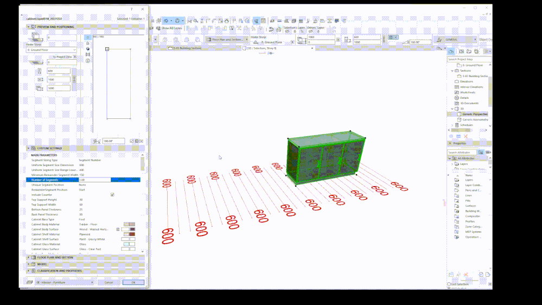This screenshot has width=542, height=305.
Task: Open the Home Story 0. Ground Floor dropdown
Action: click(52, 50)
